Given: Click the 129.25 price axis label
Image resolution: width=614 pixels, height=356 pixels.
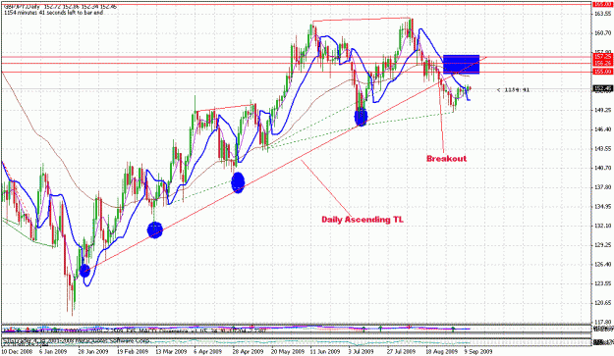Looking at the screenshot, I should point(602,245).
